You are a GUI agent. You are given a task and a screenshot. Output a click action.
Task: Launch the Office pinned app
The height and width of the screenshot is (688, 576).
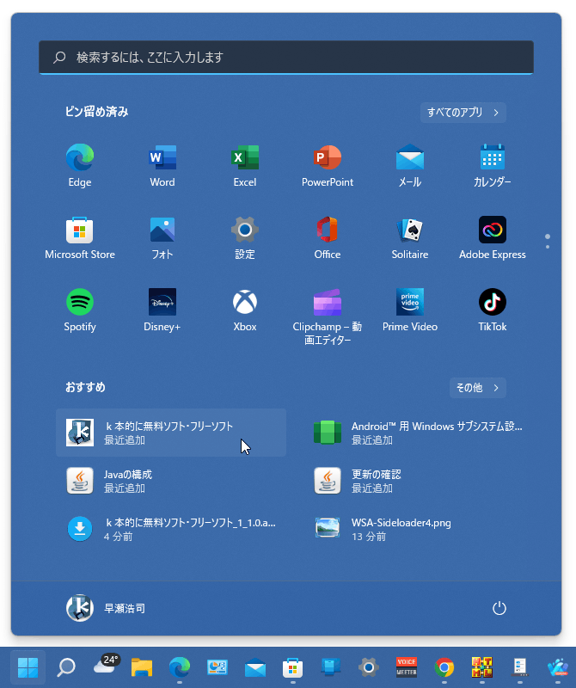click(328, 238)
